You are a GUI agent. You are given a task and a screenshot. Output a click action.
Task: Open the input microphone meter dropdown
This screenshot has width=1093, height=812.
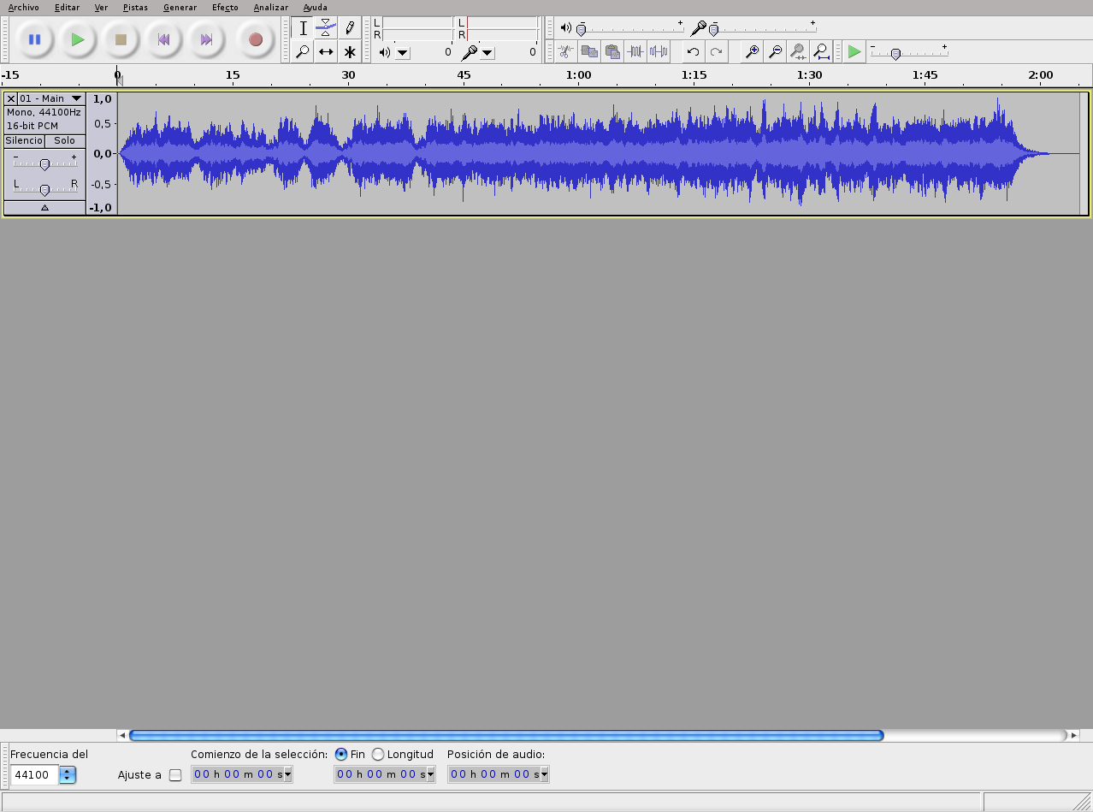[487, 53]
